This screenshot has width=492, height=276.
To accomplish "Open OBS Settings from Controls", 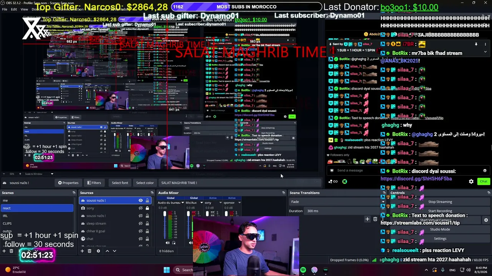I will tap(440, 238).
